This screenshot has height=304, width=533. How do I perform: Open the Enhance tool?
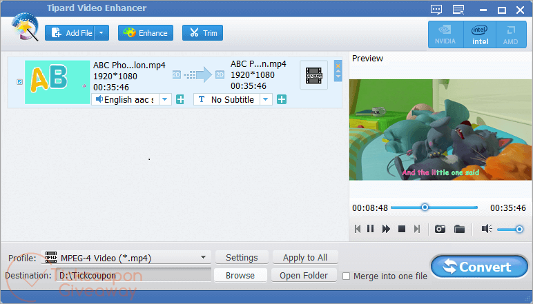[x=146, y=33]
